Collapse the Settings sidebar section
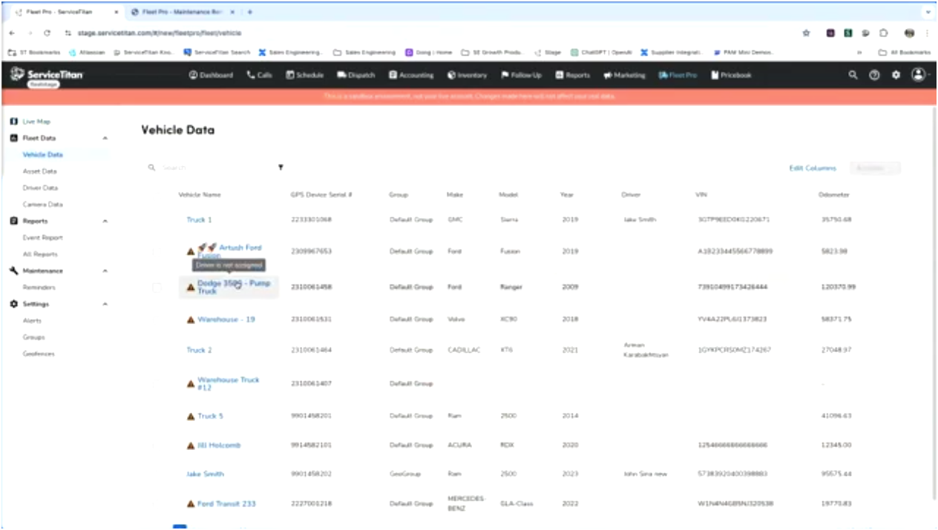 click(x=105, y=304)
